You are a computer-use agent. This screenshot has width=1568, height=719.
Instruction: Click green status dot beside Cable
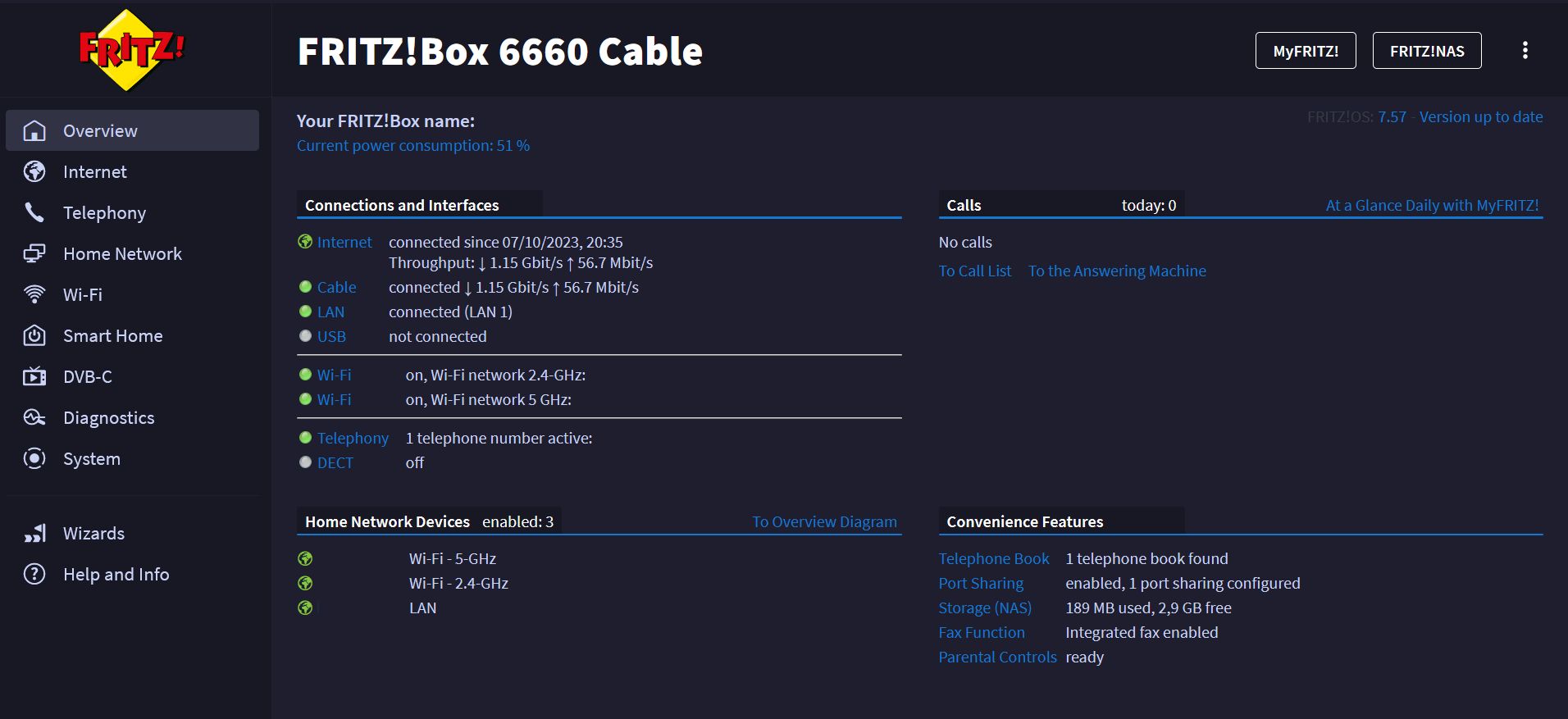[305, 287]
